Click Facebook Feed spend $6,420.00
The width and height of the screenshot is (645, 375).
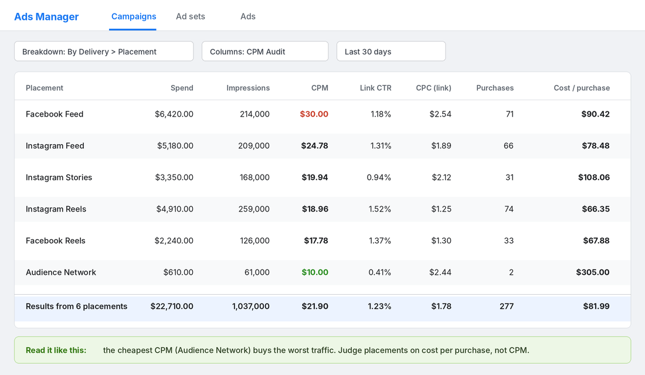pyautogui.click(x=174, y=114)
